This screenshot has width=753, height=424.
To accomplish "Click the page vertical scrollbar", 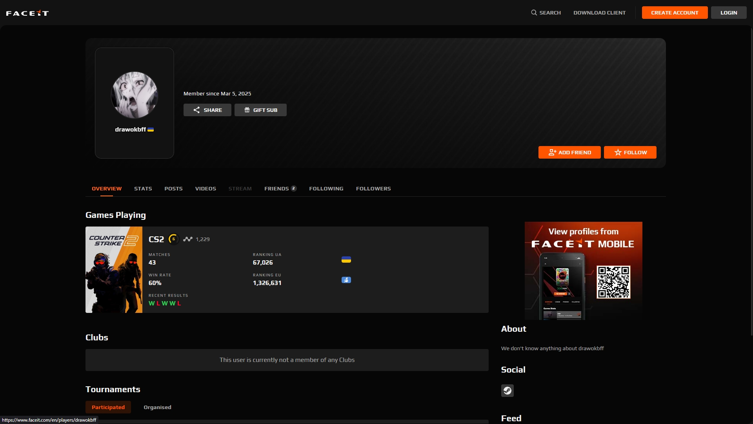I will click(751, 181).
